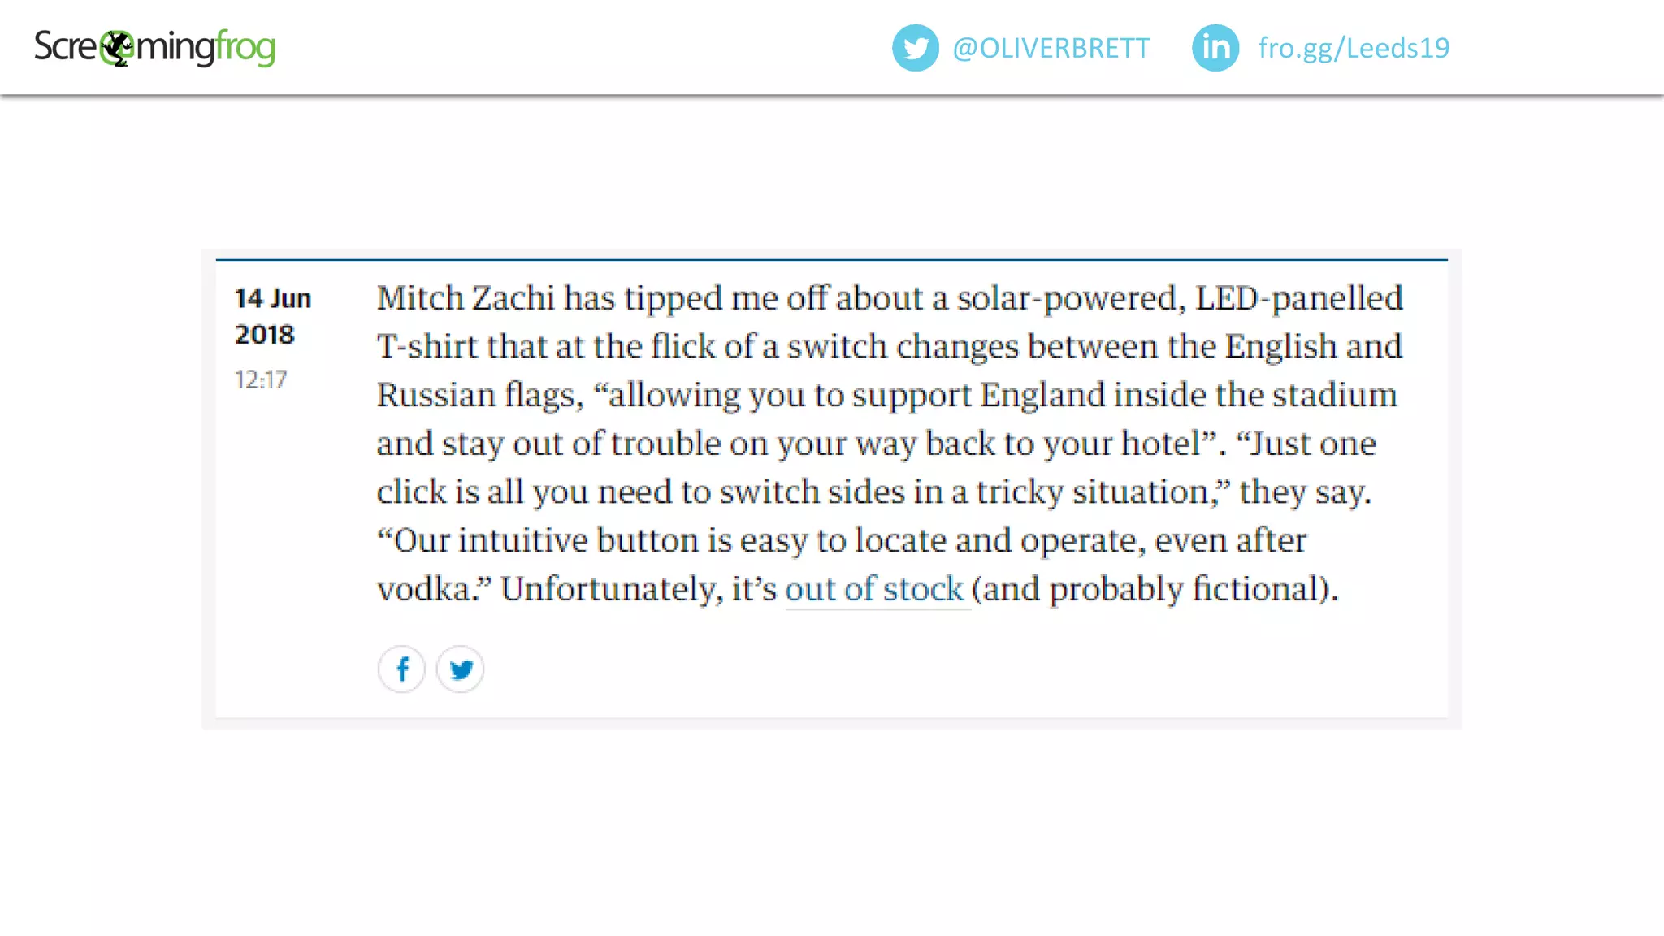Click the word "T-shirt" on the second line
The height and width of the screenshot is (936, 1664).
pos(427,347)
